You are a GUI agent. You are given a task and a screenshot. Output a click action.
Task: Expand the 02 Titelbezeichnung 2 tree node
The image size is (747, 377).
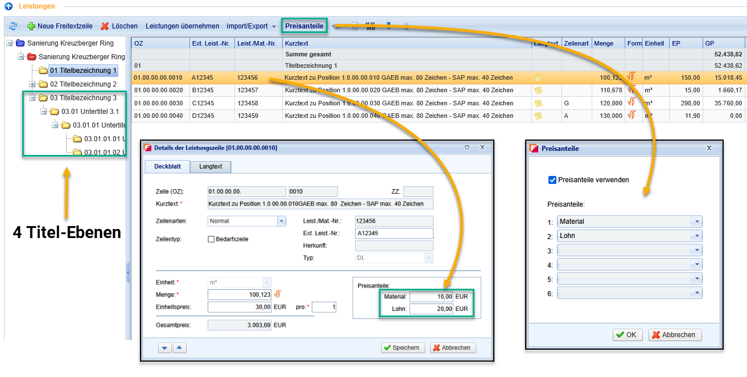(32, 84)
